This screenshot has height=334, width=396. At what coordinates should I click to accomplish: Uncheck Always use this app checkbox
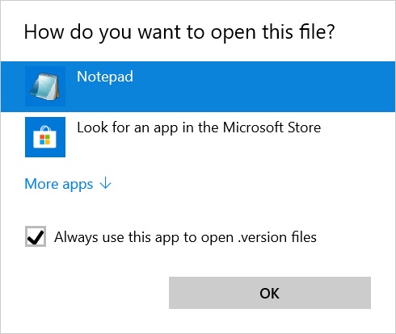(36, 236)
